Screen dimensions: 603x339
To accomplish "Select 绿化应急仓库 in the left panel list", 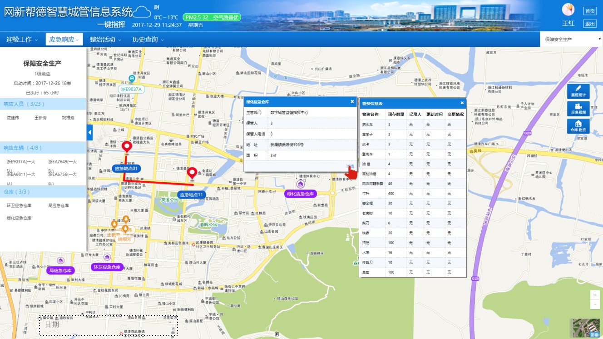I will click(x=19, y=218).
